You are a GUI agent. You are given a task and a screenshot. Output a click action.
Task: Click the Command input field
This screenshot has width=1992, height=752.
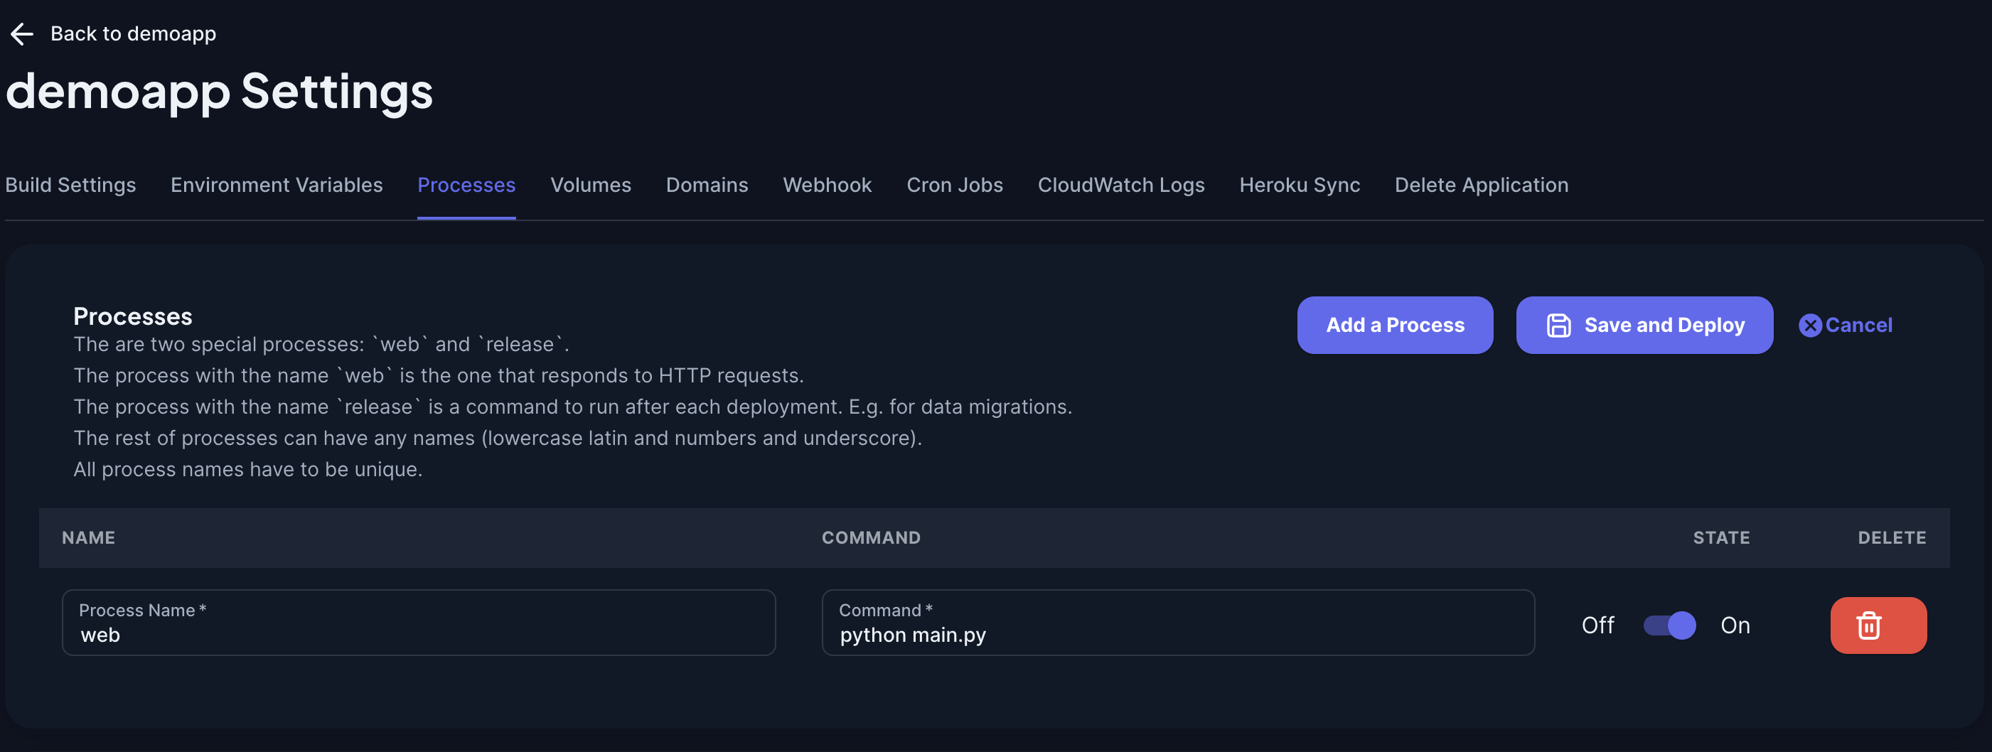1177,635
